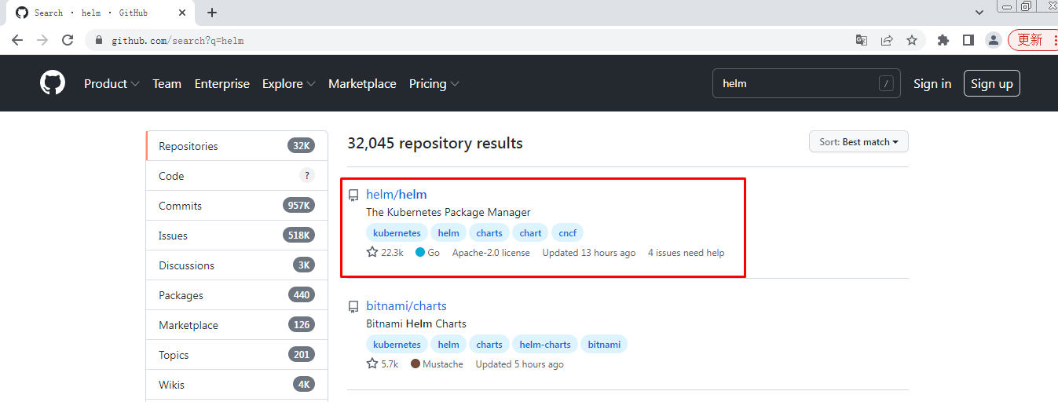Click kubernetes tag under bitnami/charts
The image size is (1058, 402).
pyautogui.click(x=397, y=345)
